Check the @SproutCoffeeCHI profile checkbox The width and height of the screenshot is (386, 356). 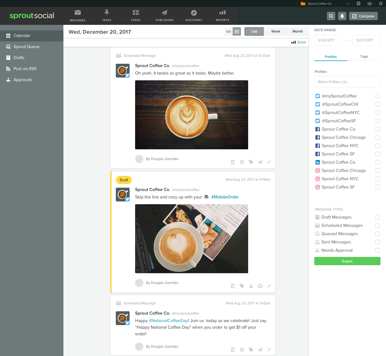[x=378, y=104]
